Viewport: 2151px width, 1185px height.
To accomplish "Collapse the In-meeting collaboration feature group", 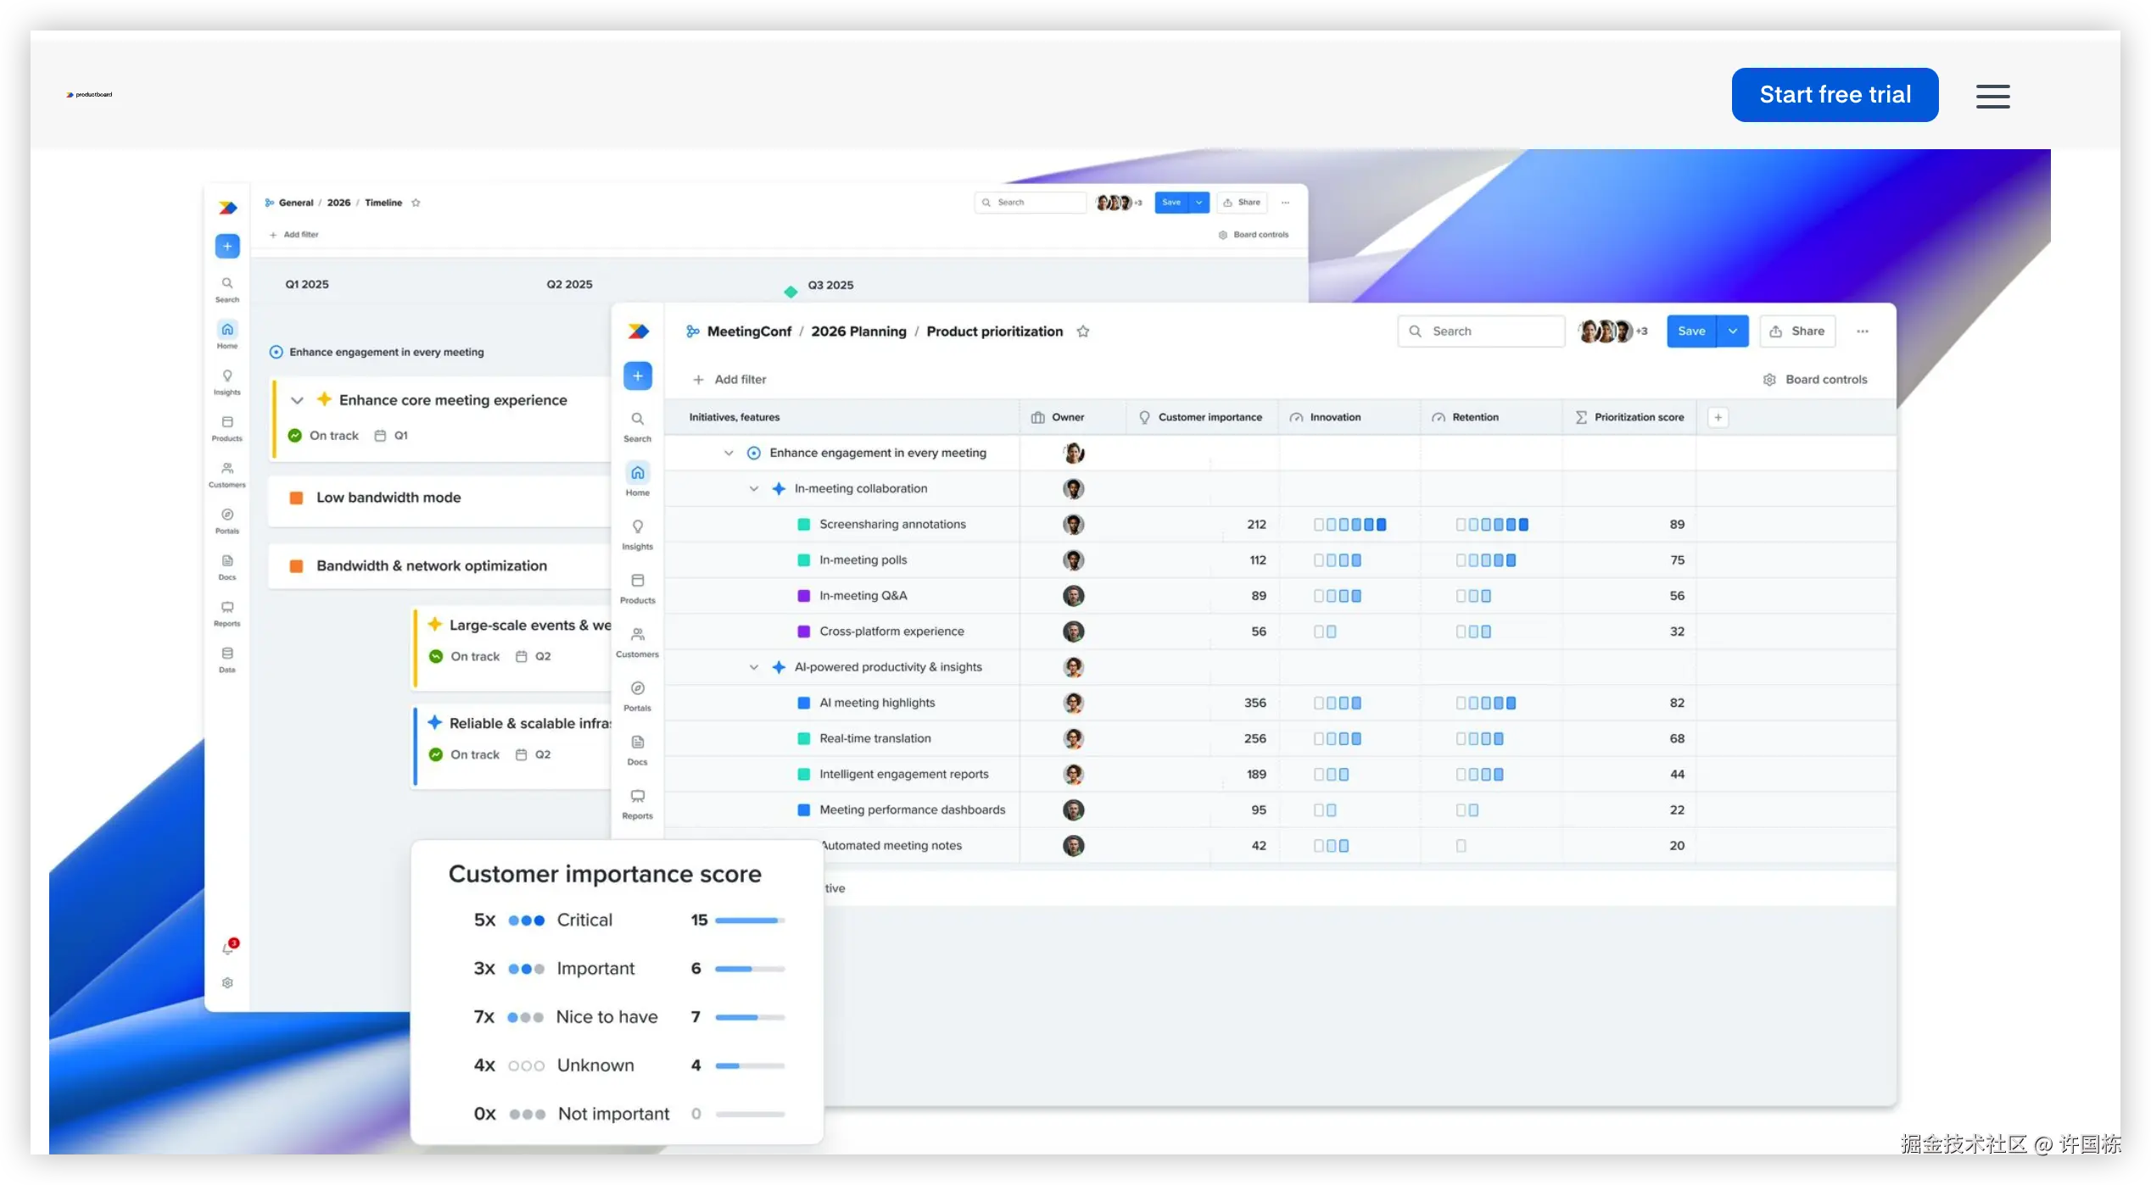I will point(754,488).
